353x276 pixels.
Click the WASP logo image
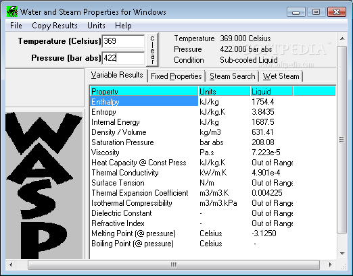pyautogui.click(x=44, y=186)
